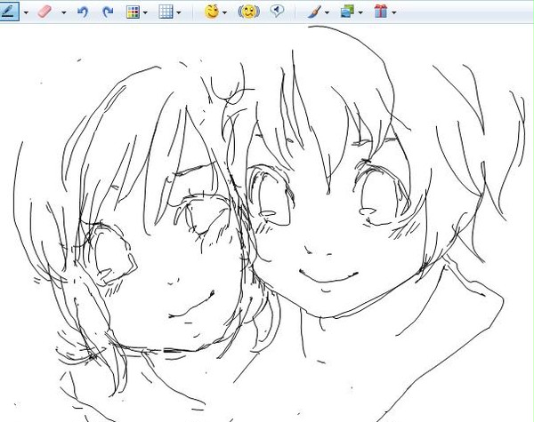
Task: Select the pen drawing tool
Action: [x=9, y=12]
